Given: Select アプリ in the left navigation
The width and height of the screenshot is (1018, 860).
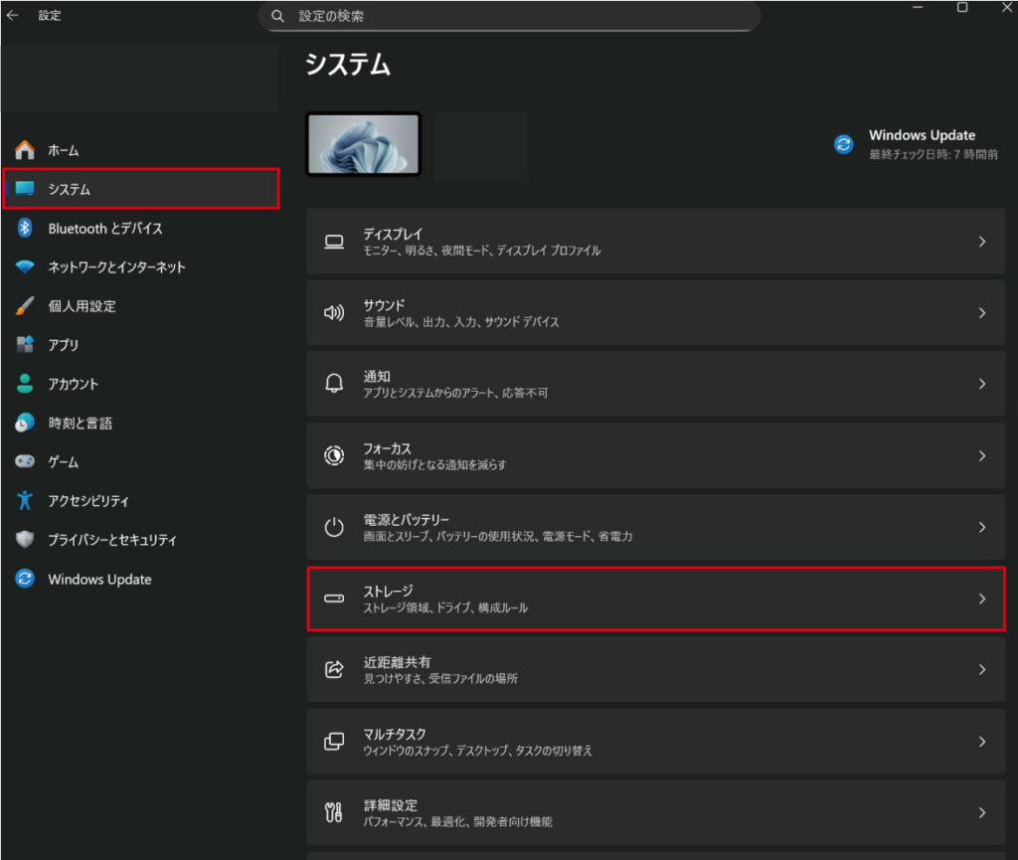Looking at the screenshot, I should point(64,345).
